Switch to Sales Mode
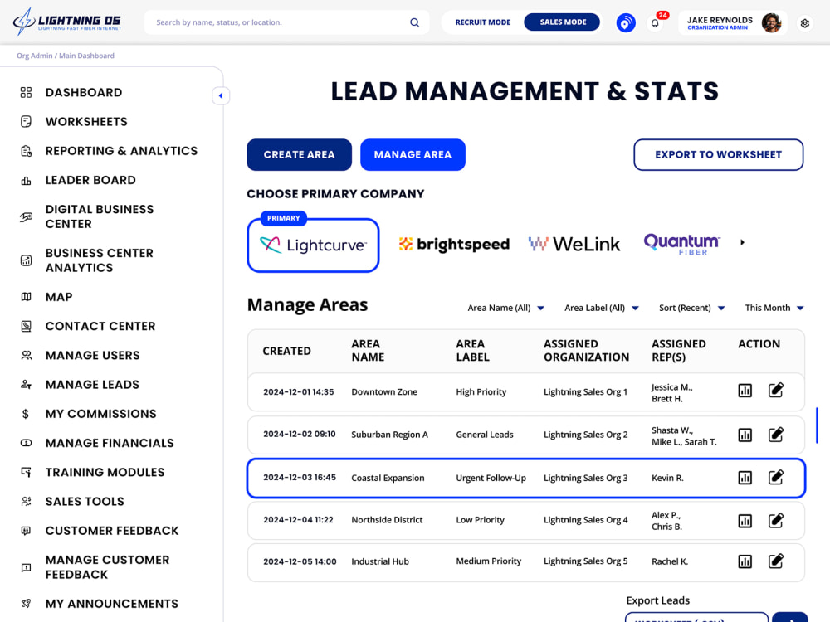Image resolution: width=830 pixels, height=622 pixels. tap(563, 22)
